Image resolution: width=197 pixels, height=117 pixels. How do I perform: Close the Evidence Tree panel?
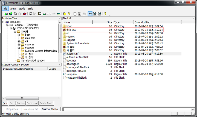click(x=60, y=18)
